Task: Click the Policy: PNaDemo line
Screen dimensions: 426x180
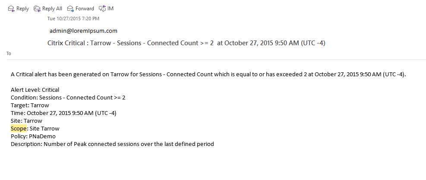Action: click(33, 136)
